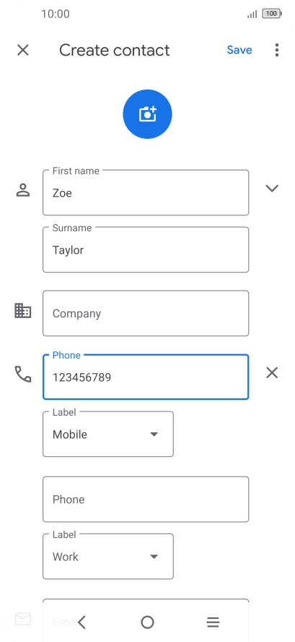Clear the phone number with X icon

272,372
